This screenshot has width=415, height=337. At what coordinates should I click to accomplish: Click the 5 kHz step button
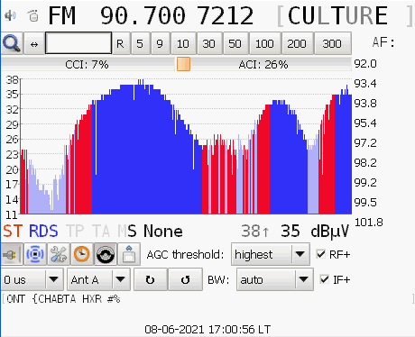coord(140,44)
